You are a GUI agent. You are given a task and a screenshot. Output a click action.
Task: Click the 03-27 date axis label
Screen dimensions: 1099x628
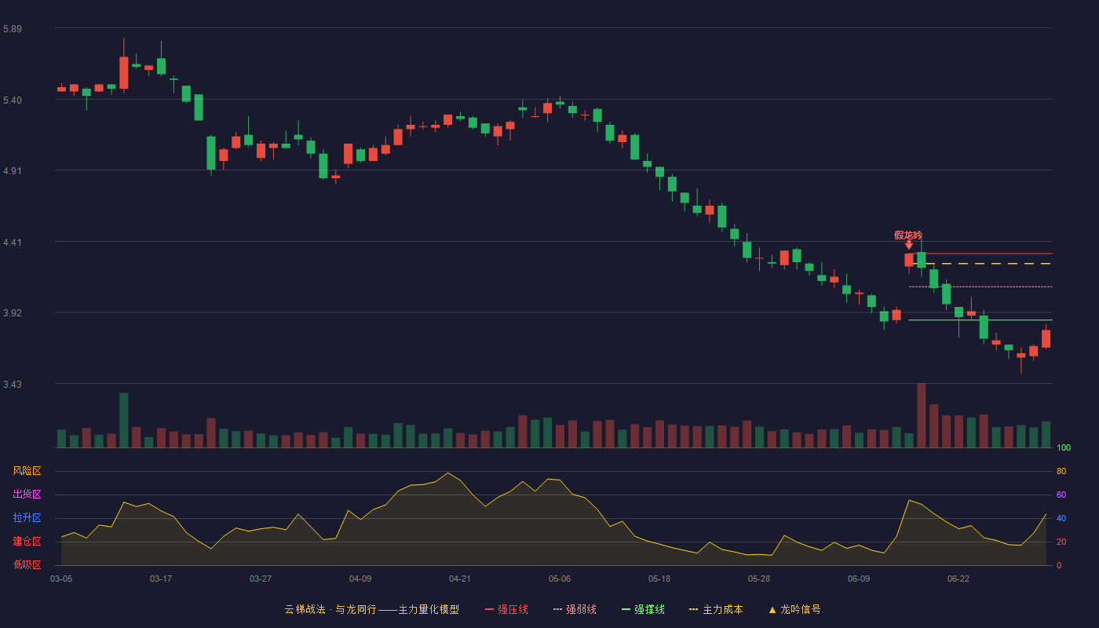(261, 579)
